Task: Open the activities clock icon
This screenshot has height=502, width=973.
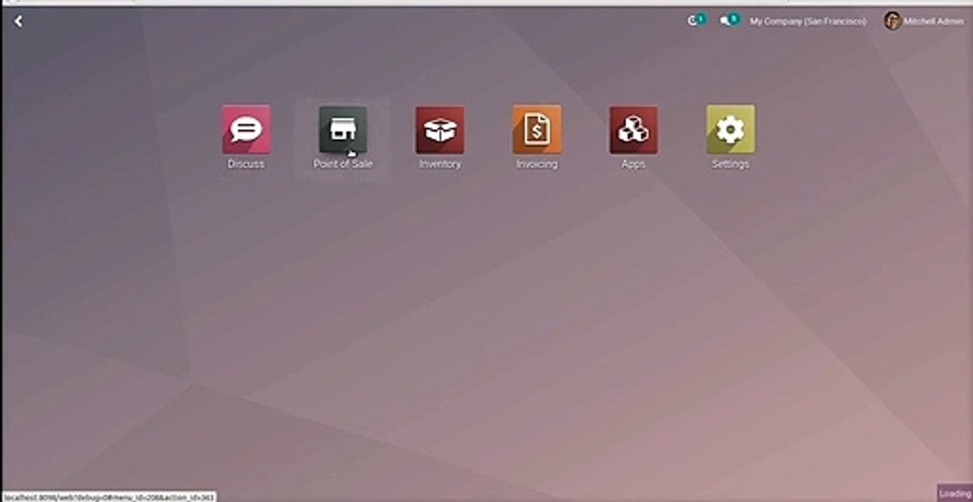Action: click(x=696, y=21)
